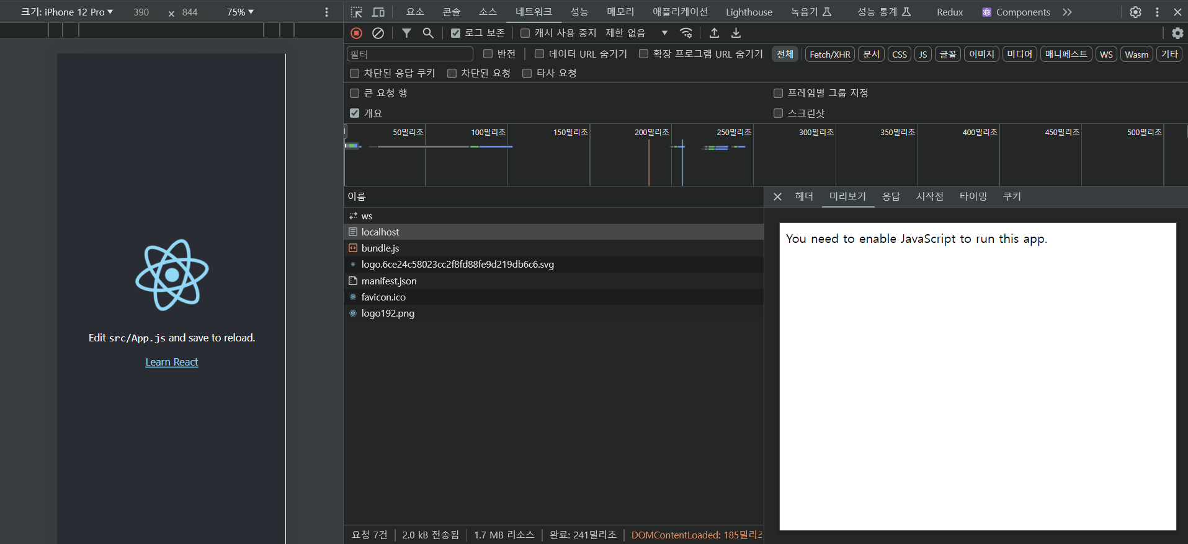
Task: Select the manifest.json request
Action: pos(553,281)
